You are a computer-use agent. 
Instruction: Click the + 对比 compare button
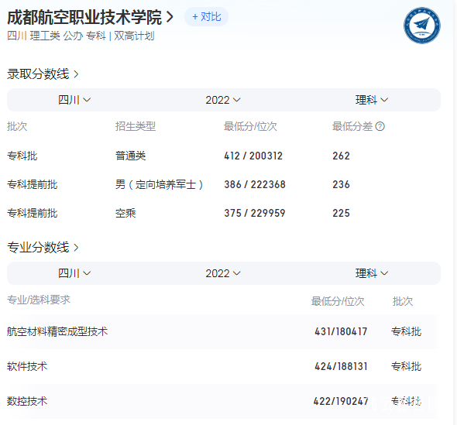tap(206, 16)
